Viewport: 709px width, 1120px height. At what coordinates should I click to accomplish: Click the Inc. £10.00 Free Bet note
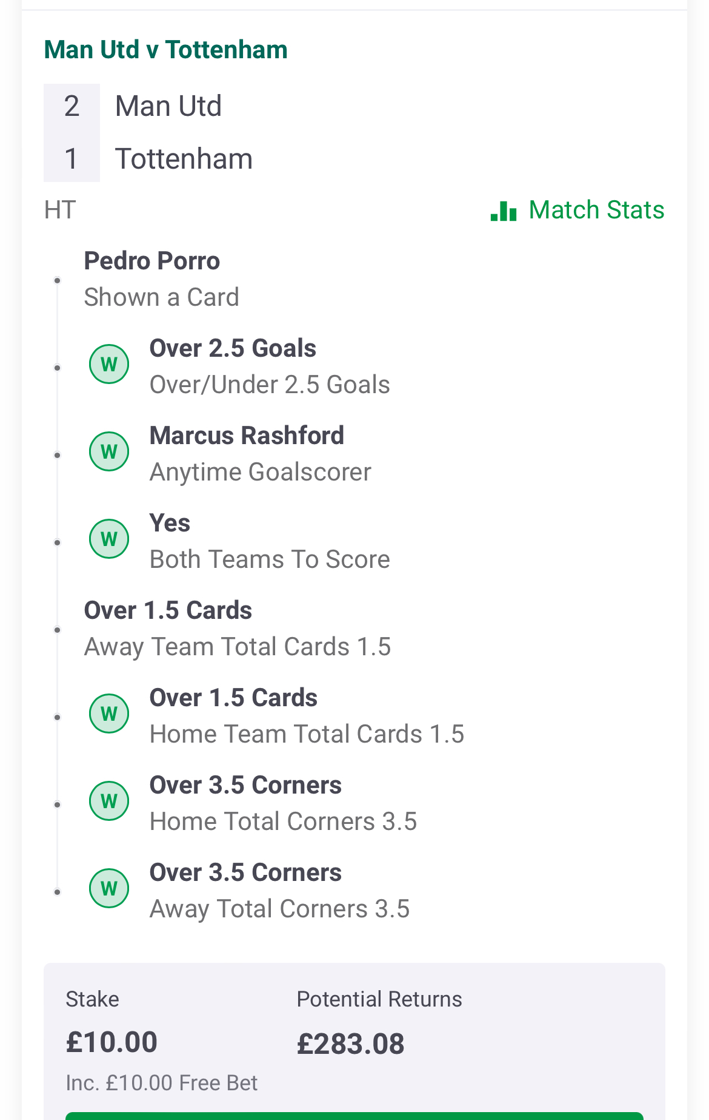pyautogui.click(x=162, y=1083)
